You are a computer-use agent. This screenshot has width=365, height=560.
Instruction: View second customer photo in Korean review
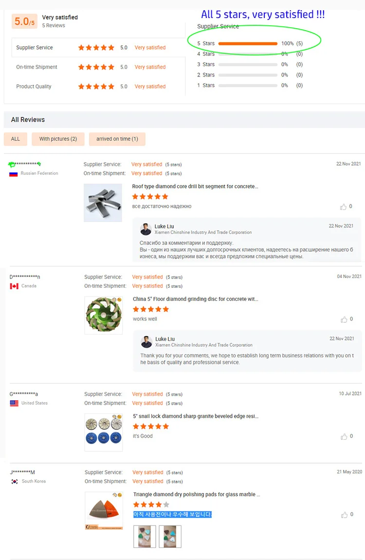[x=170, y=537]
